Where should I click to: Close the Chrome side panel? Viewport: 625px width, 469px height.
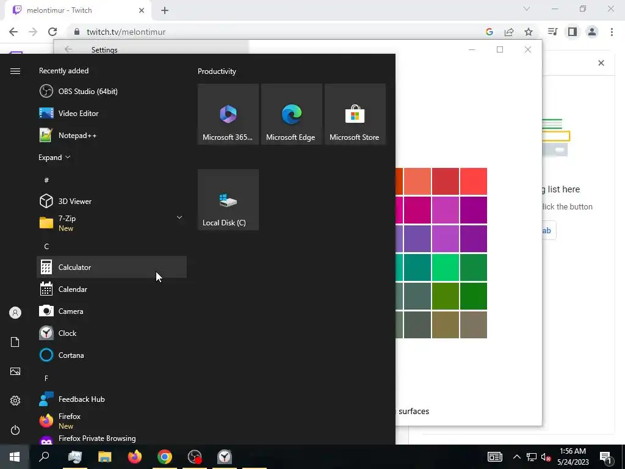pyautogui.click(x=601, y=63)
